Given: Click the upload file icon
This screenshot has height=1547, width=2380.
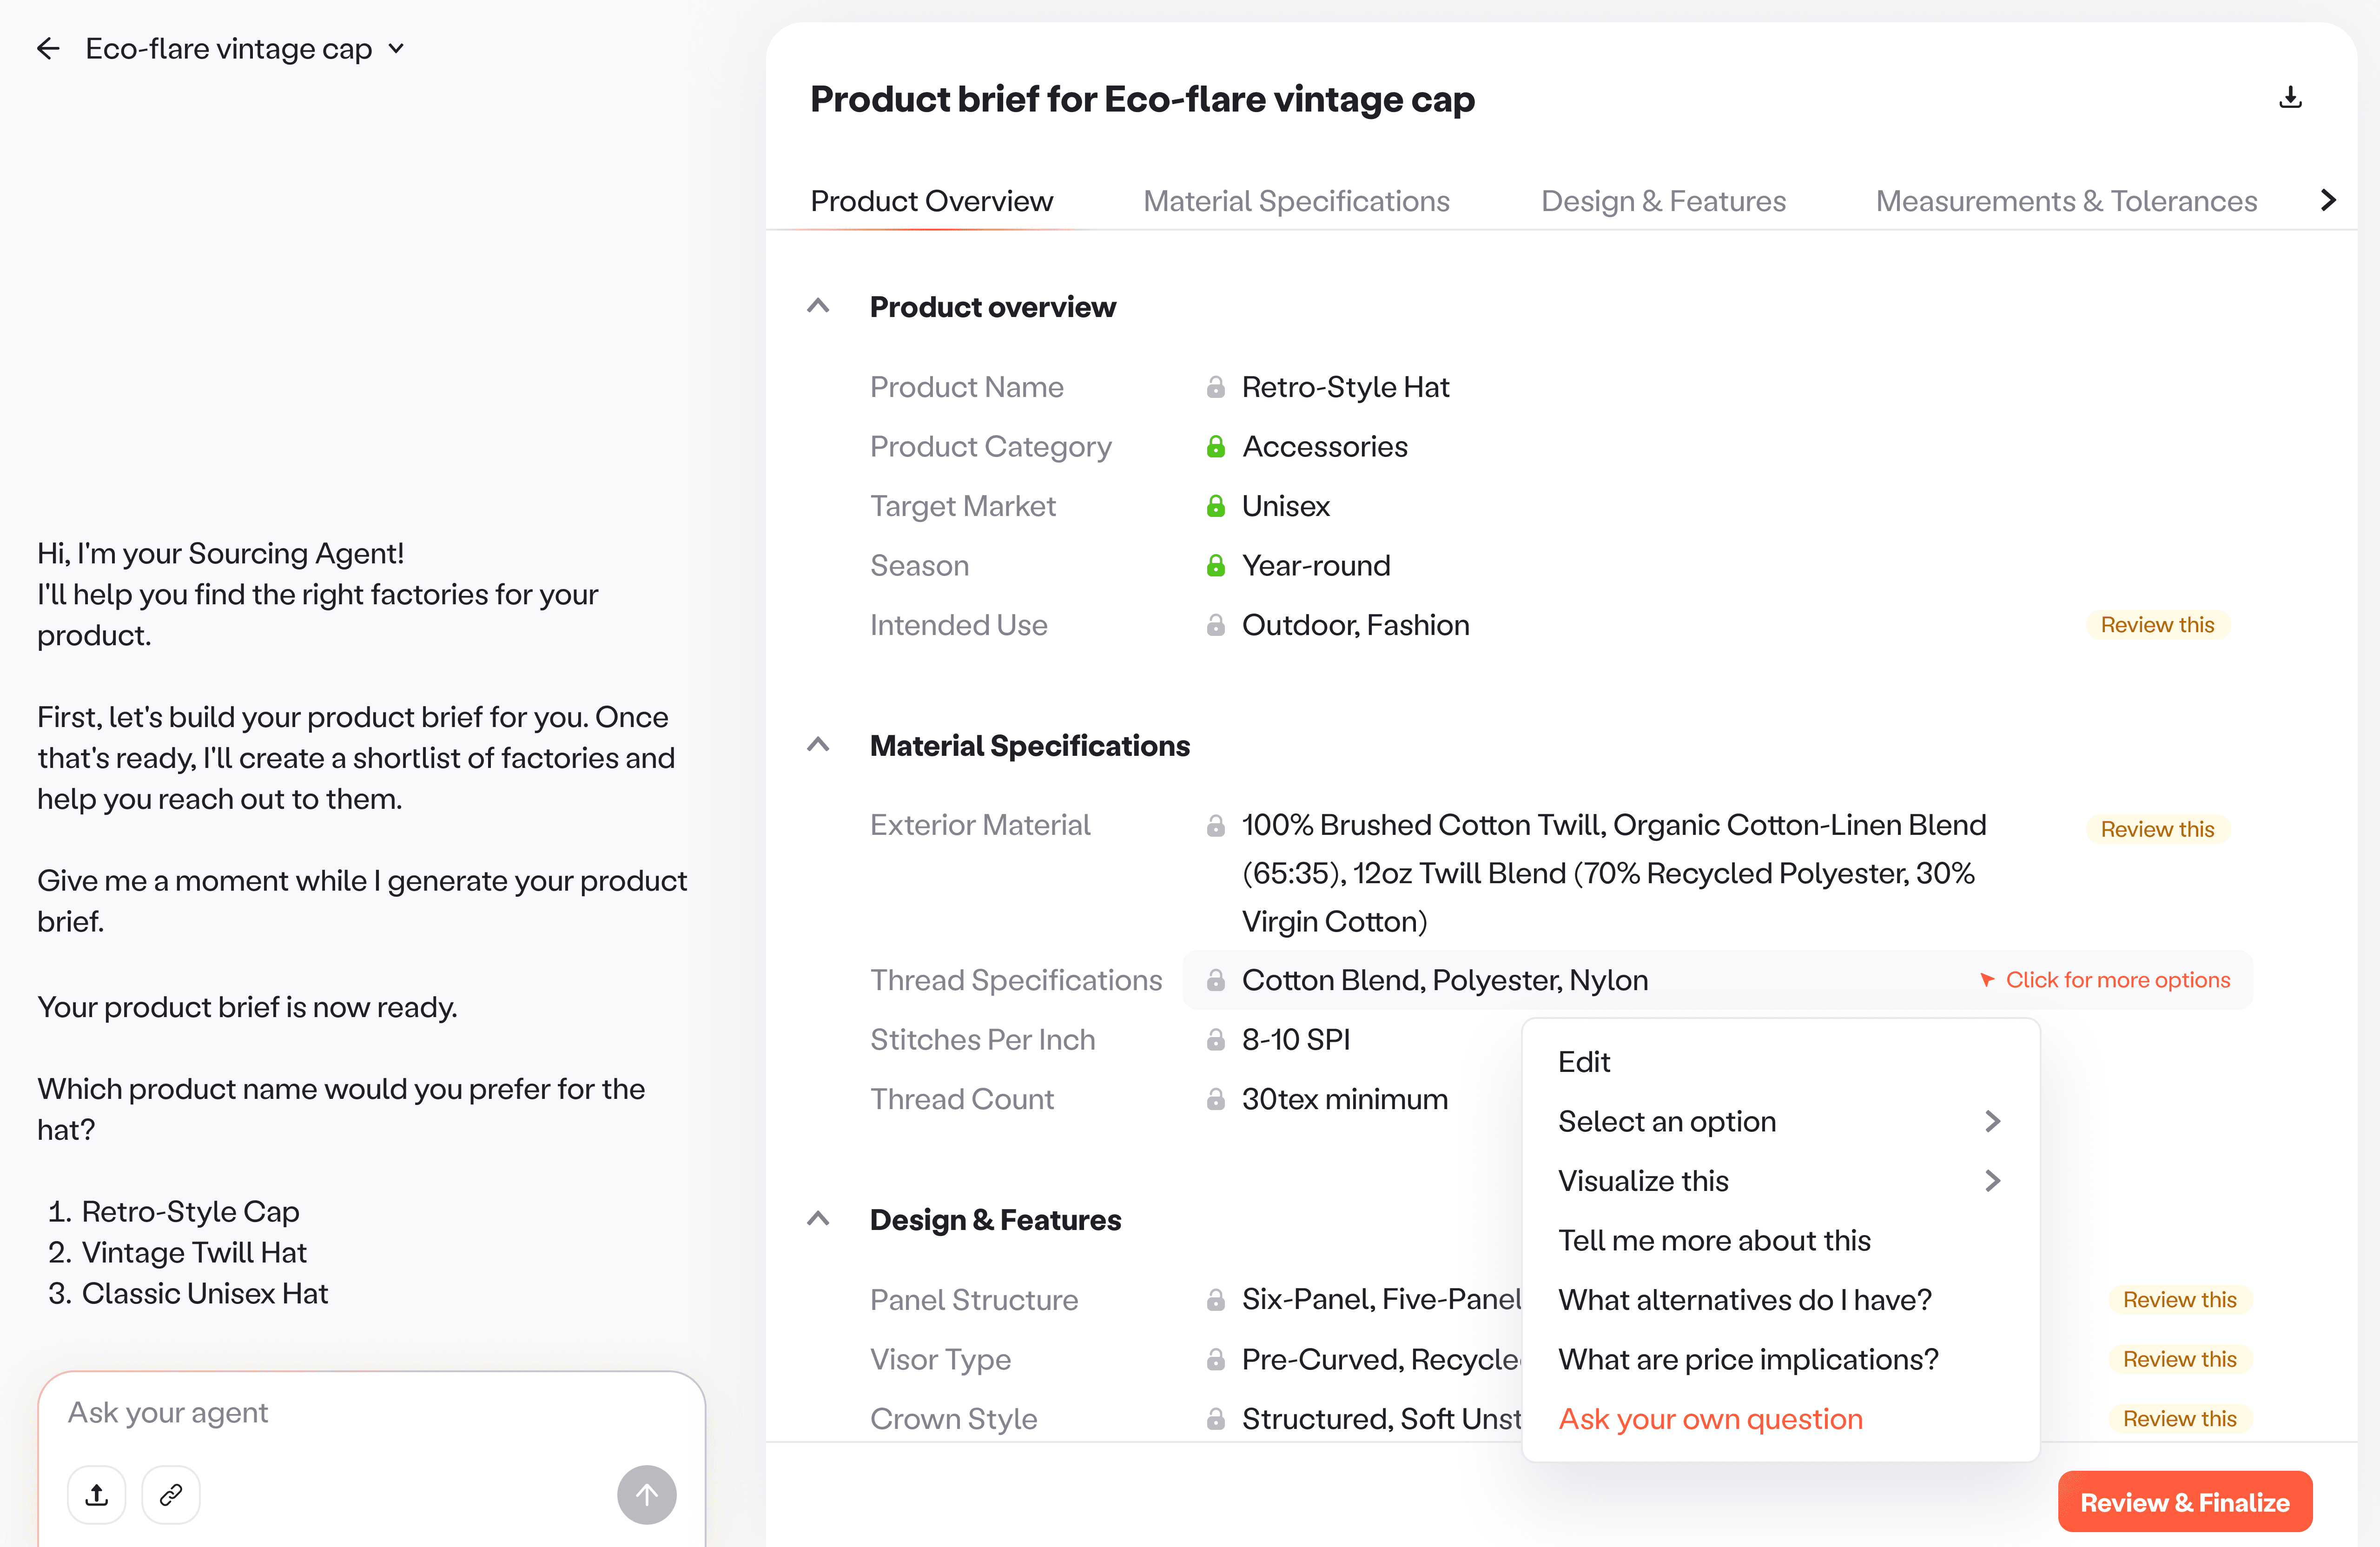Looking at the screenshot, I should point(97,1494).
